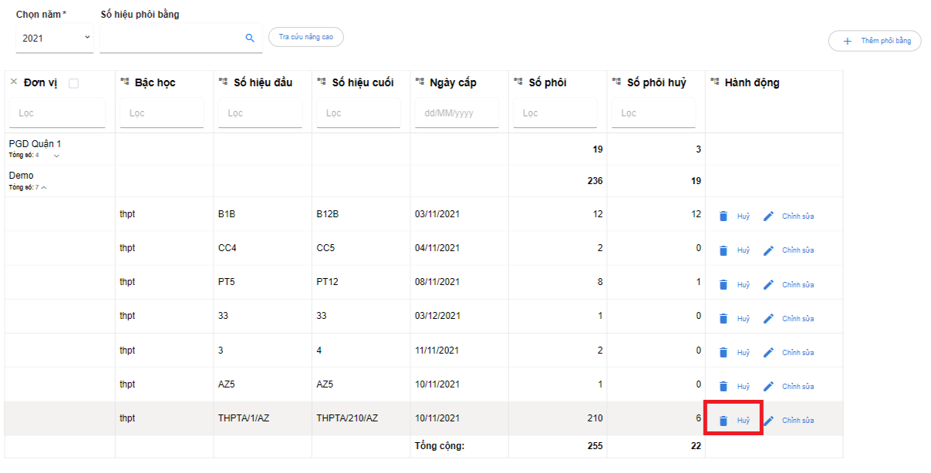Click the Thêm phôi bằng button
The width and height of the screenshot is (931, 473).
(875, 41)
